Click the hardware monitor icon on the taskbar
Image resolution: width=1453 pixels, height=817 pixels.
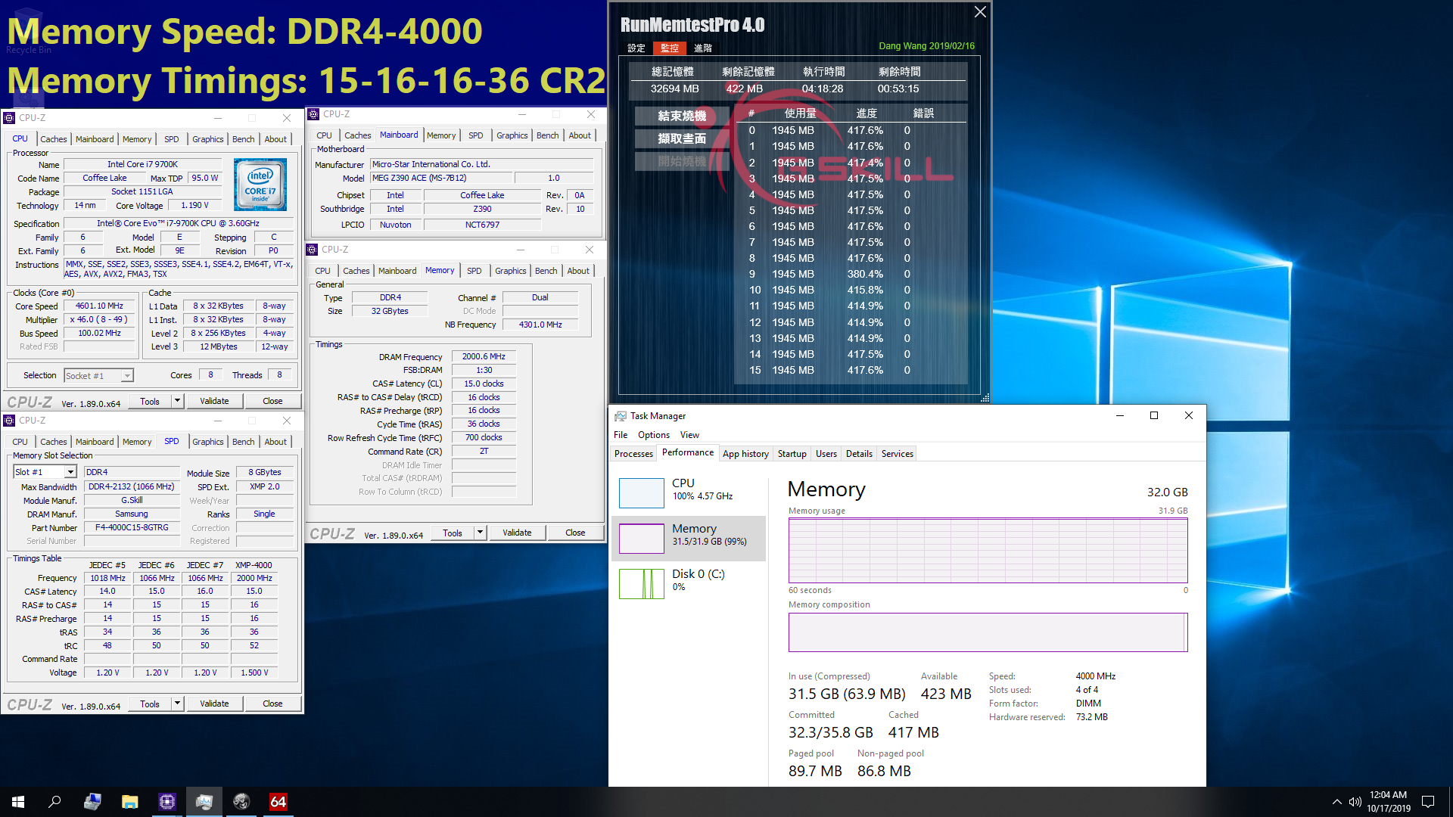(x=92, y=801)
